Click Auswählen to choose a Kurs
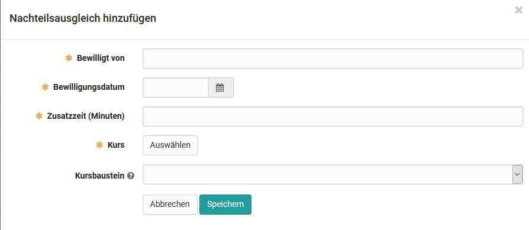Viewport: 529px width, 230px height. [x=170, y=145]
